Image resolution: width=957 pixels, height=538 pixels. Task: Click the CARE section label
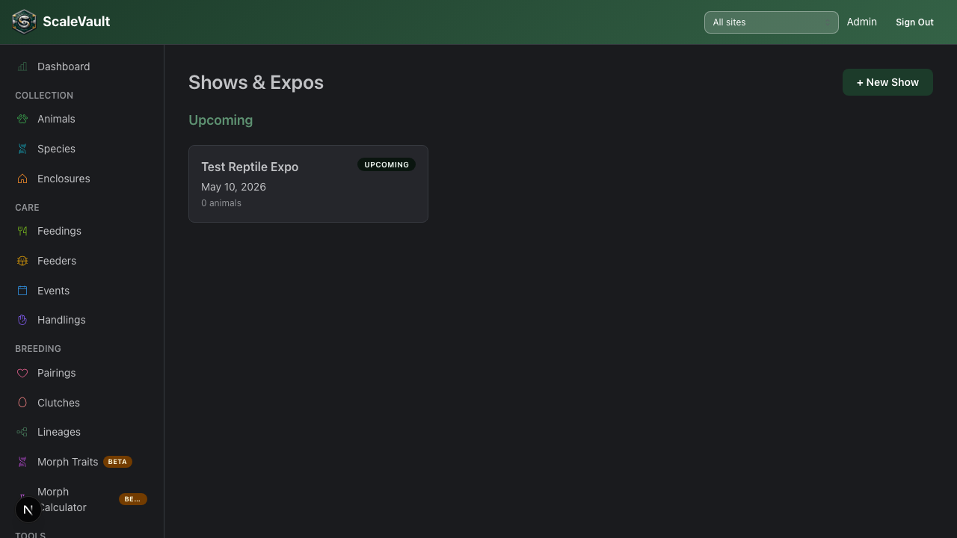(27, 208)
